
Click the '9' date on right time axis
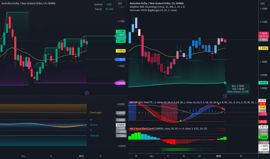tap(168, 156)
